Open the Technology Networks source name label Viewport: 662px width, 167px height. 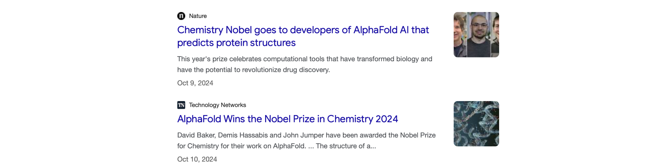[x=217, y=105]
